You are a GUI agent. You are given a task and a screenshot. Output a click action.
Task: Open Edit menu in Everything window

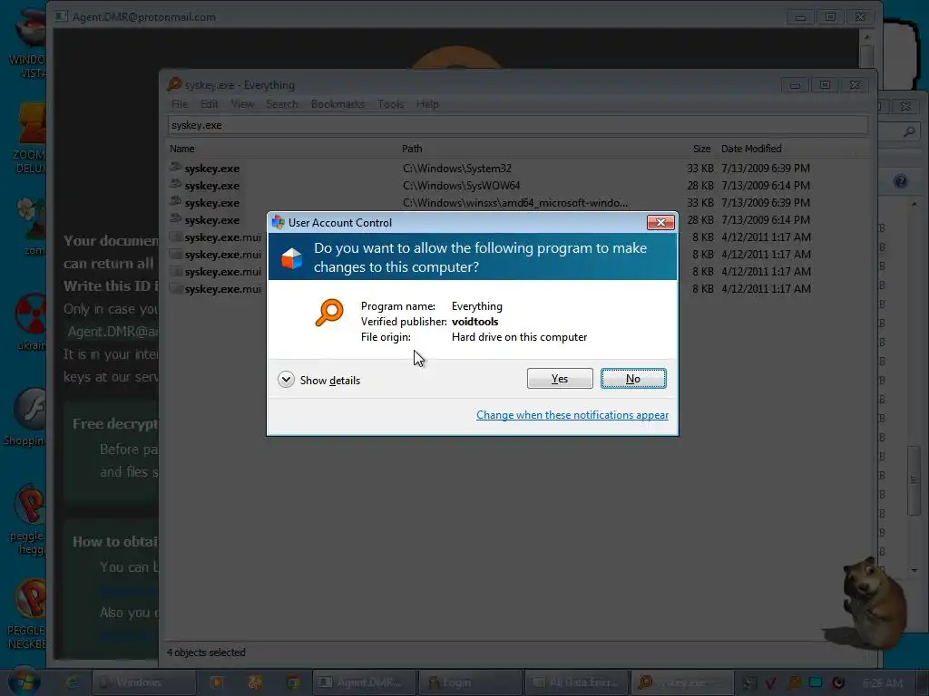[210, 104]
